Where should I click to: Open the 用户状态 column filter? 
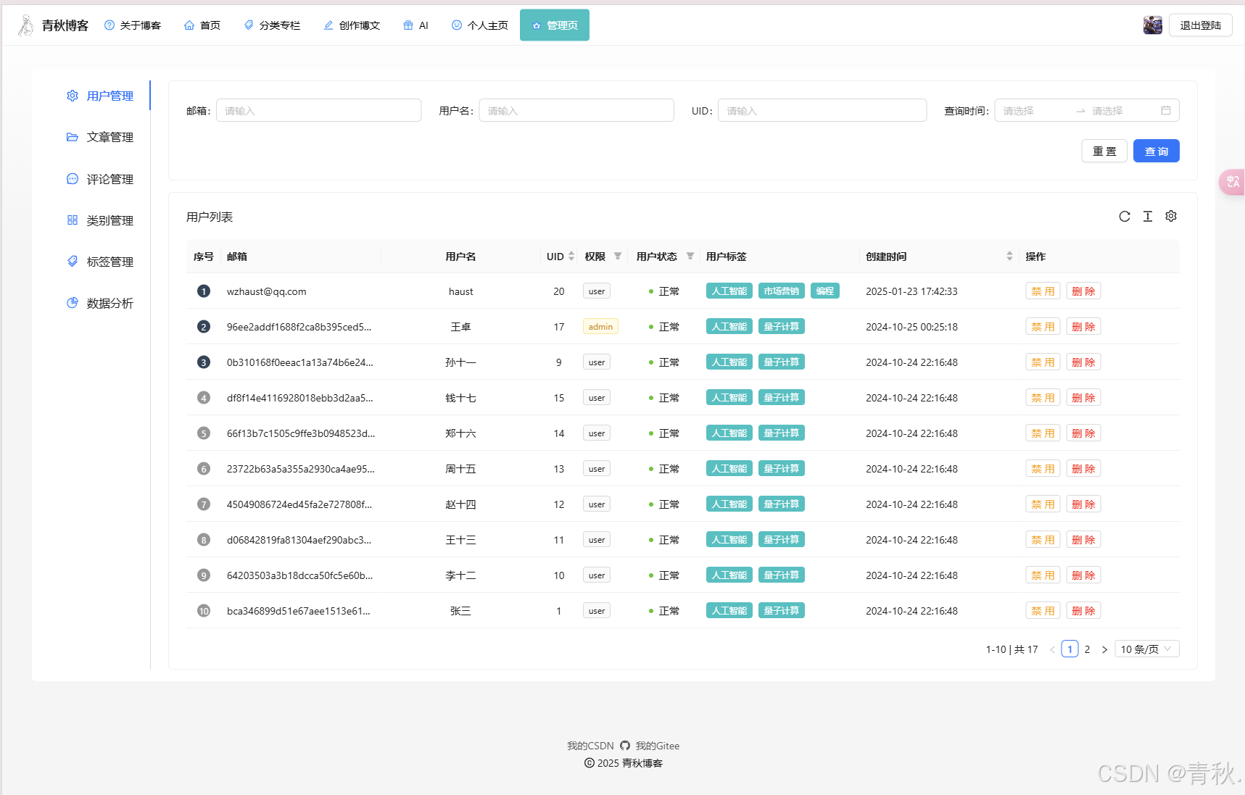coord(690,257)
